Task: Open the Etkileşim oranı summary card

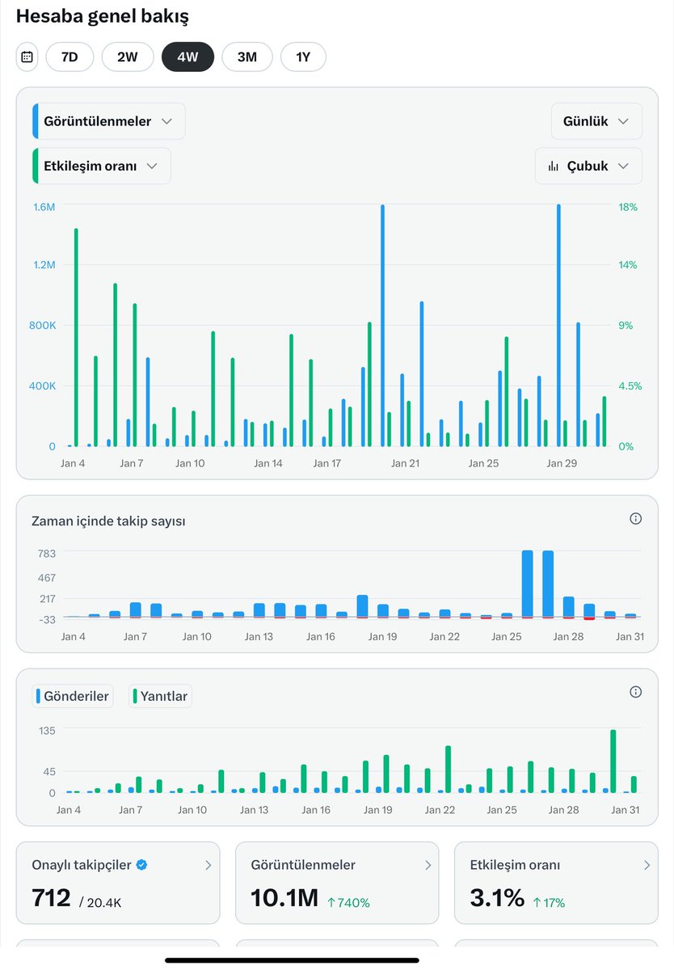Action: 556,883
